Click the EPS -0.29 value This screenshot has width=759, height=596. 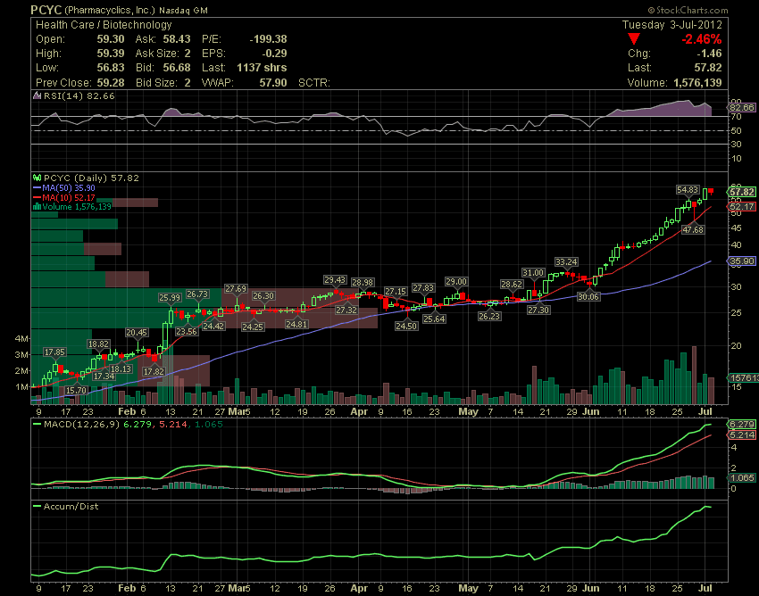[x=274, y=54]
